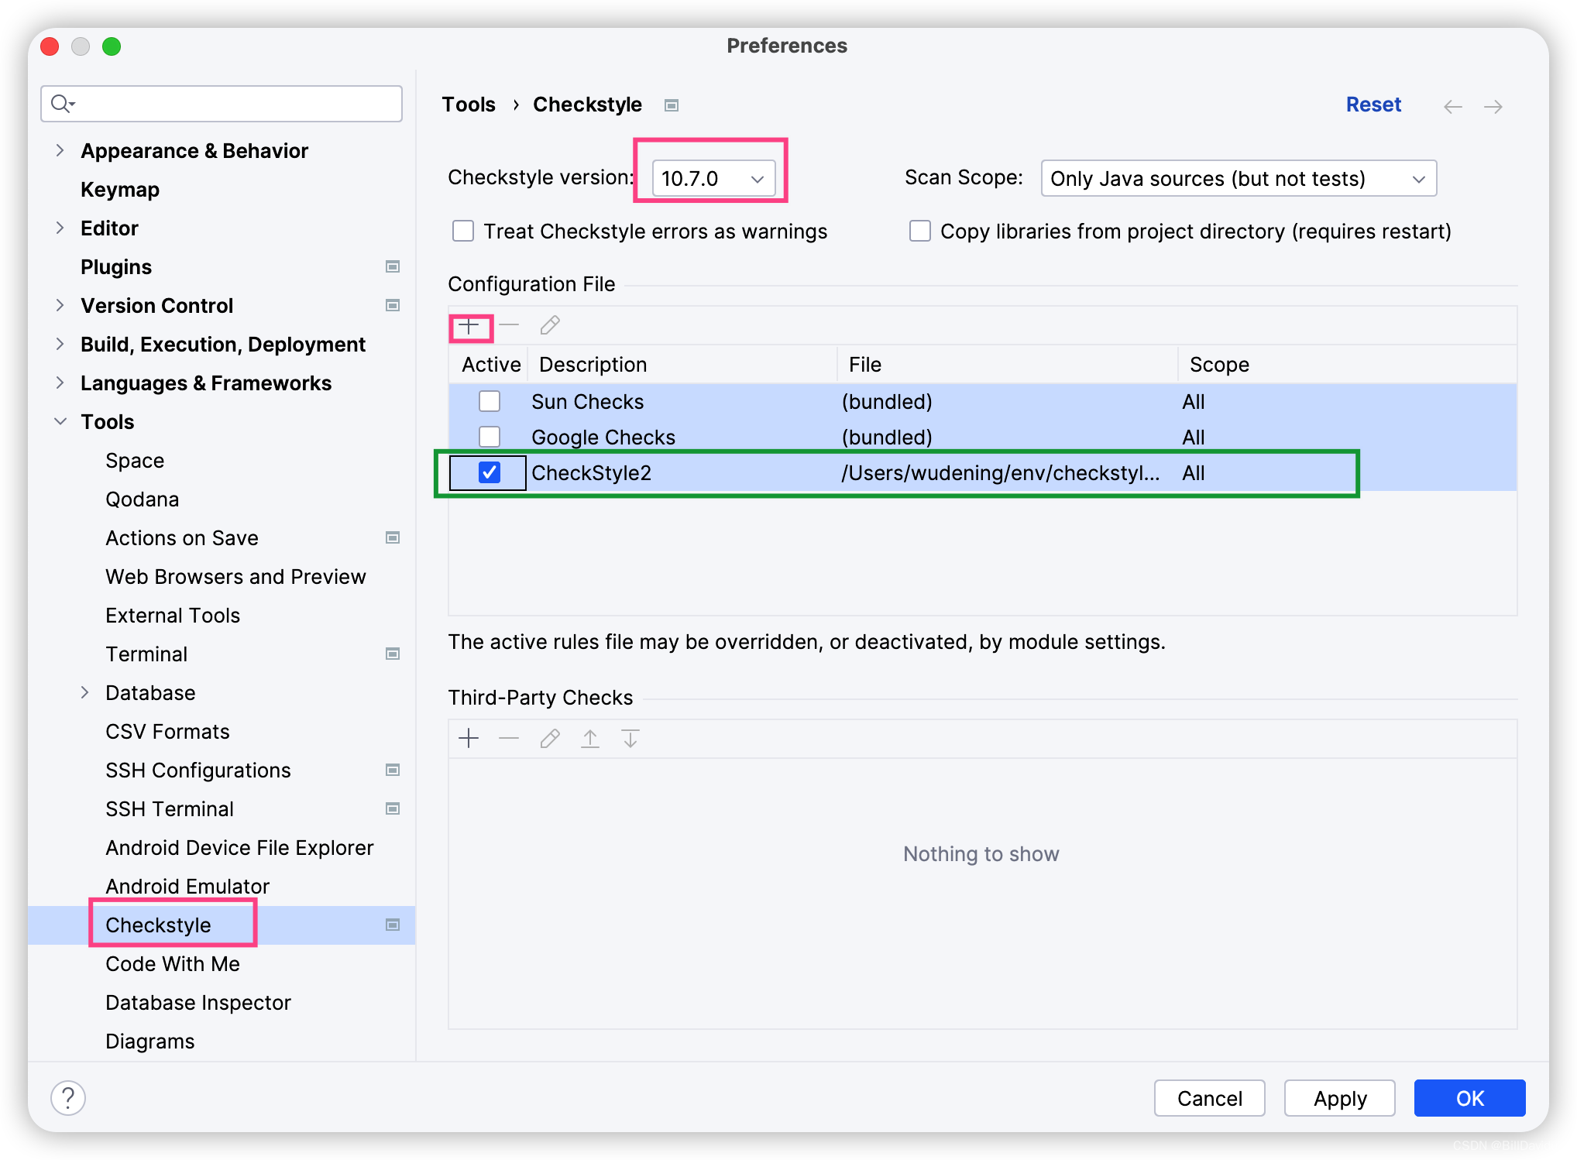
Task: Focus the settings search field
Action: 222,104
